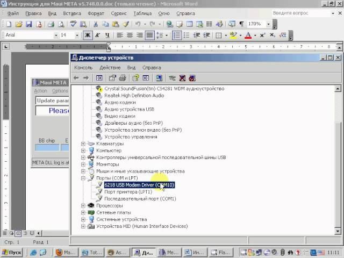Toggle Italic (К) formatting
This screenshot has width=344, height=258.
[97, 35]
